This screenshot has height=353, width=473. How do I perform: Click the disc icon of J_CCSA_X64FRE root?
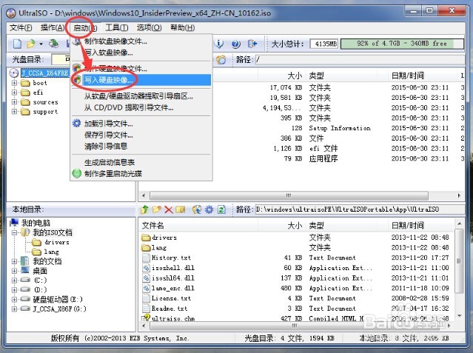coord(14,73)
